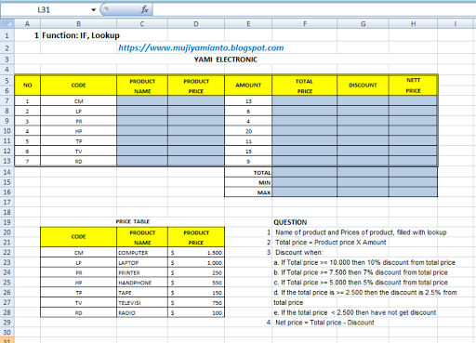Click the PRICE TABLE title
Screen dimensions: 476x343
click(133, 221)
